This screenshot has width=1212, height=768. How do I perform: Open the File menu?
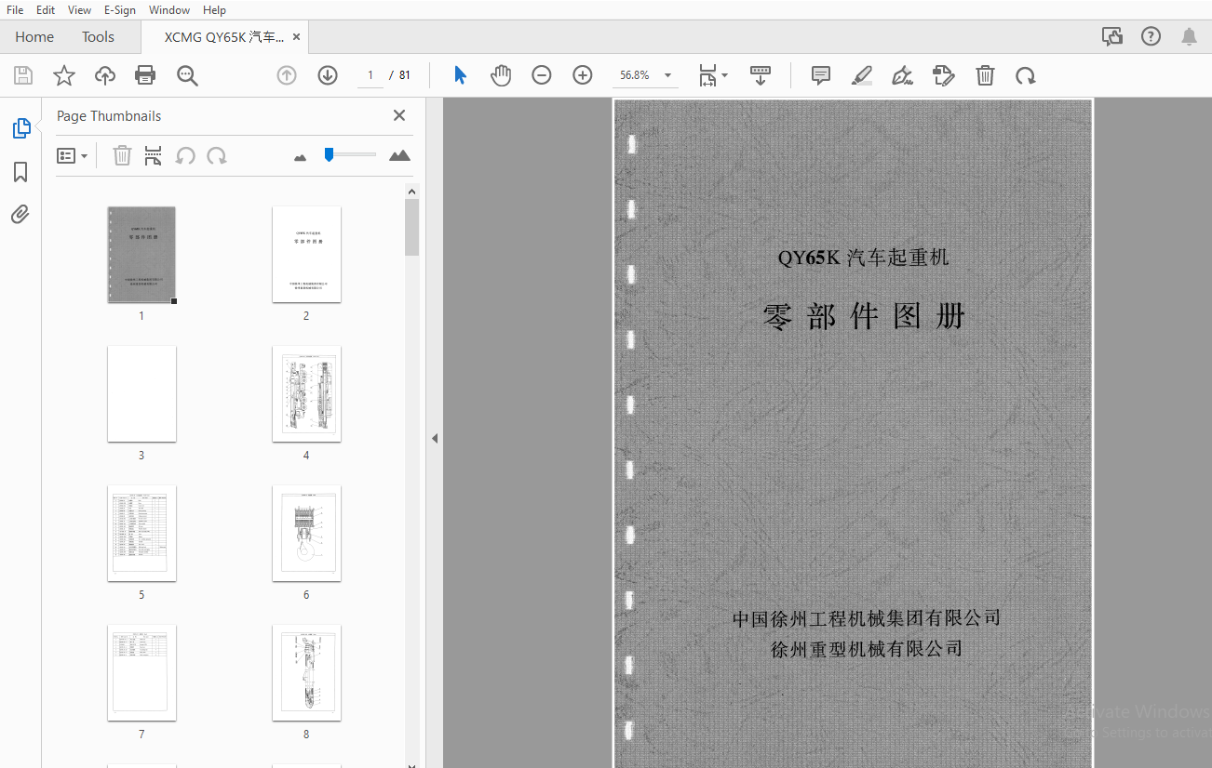15,10
